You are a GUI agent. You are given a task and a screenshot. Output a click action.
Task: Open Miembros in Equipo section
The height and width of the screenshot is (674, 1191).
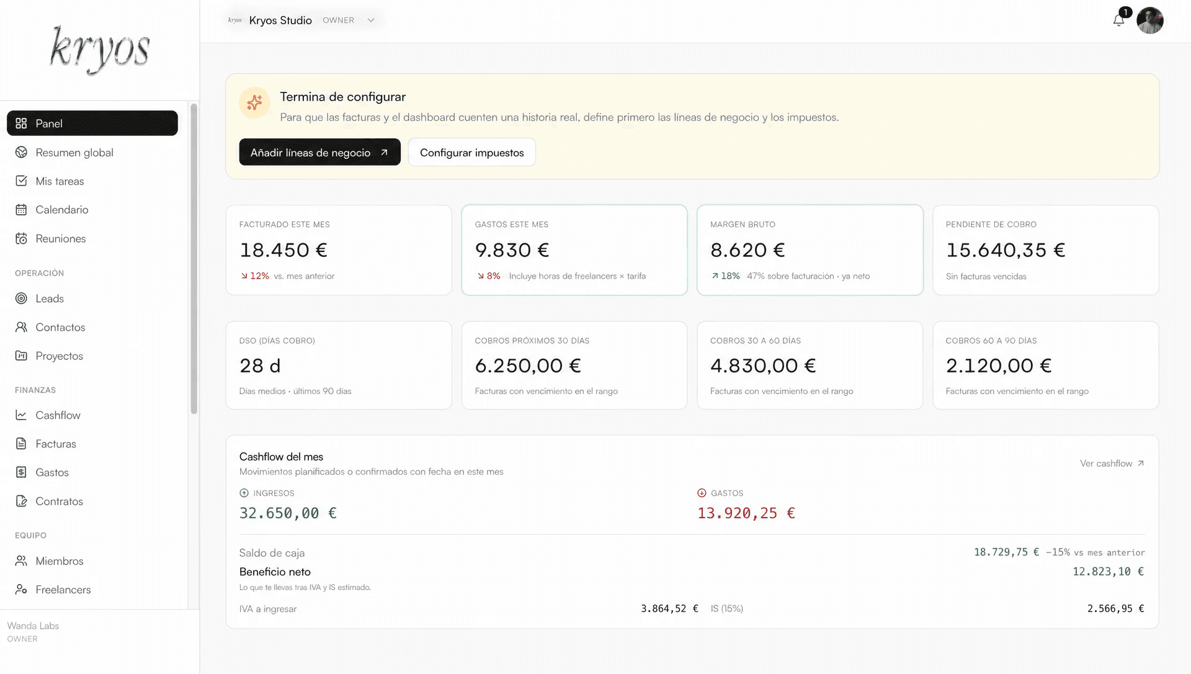[92, 561]
